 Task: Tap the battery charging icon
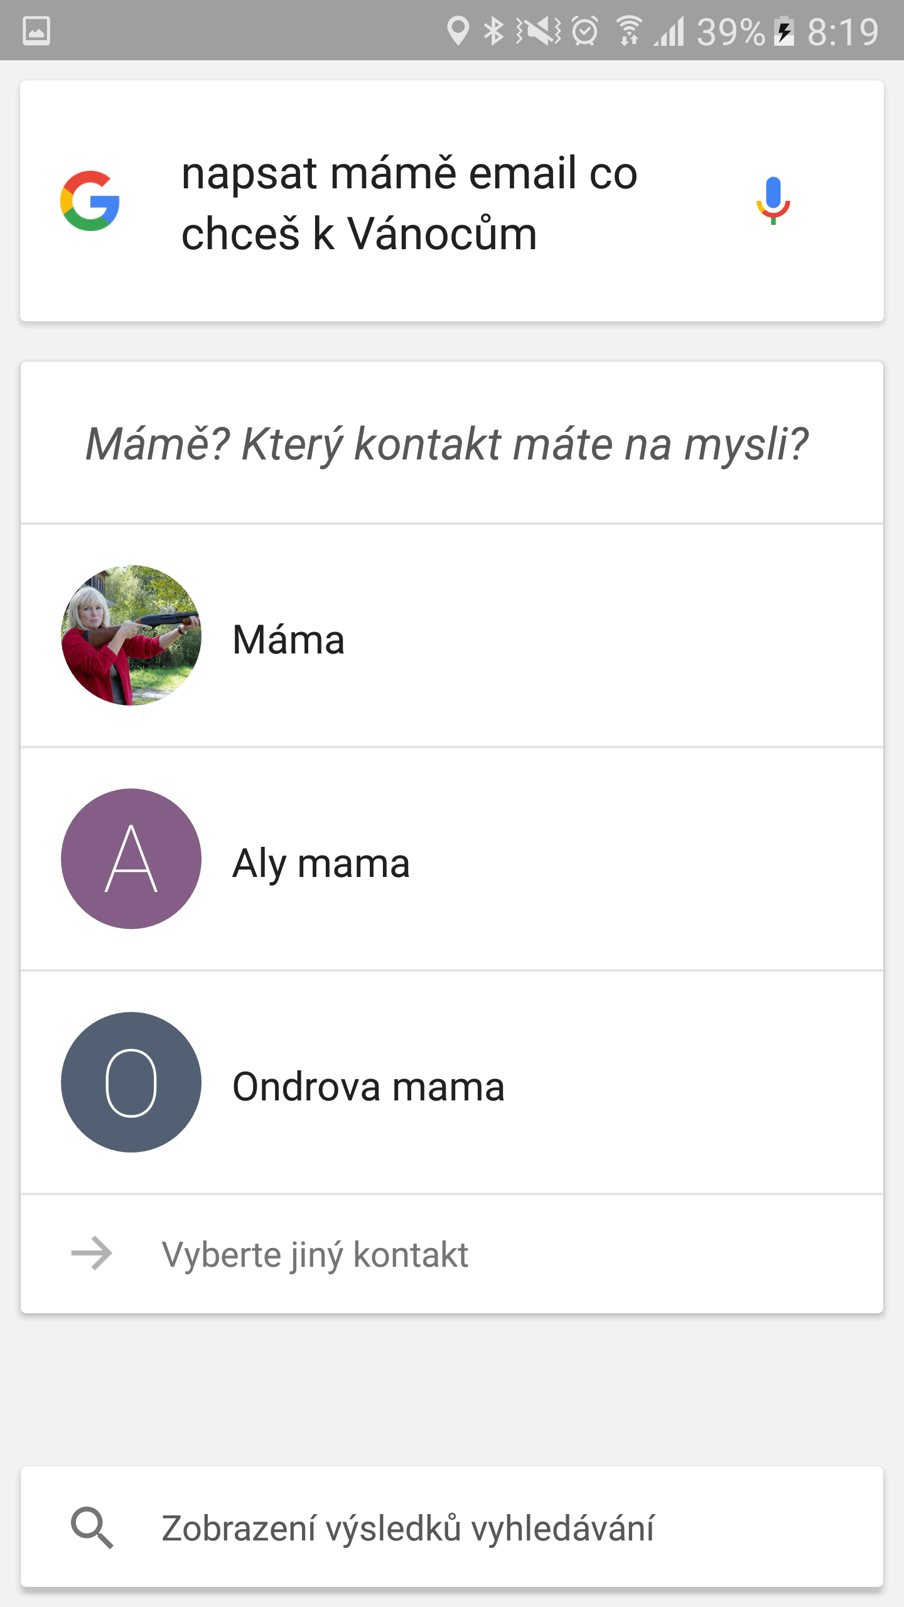[x=784, y=31]
